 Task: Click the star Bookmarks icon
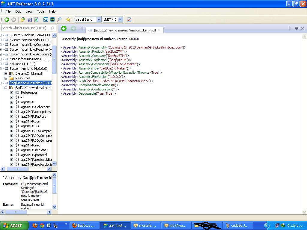click(68, 19)
